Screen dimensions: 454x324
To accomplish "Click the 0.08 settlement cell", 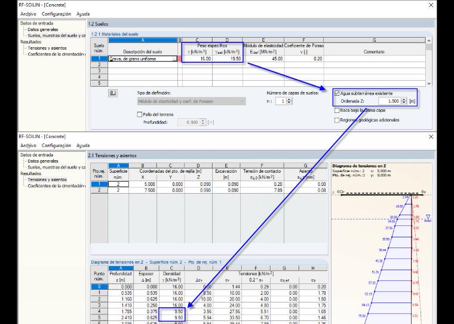I will pos(306,191).
